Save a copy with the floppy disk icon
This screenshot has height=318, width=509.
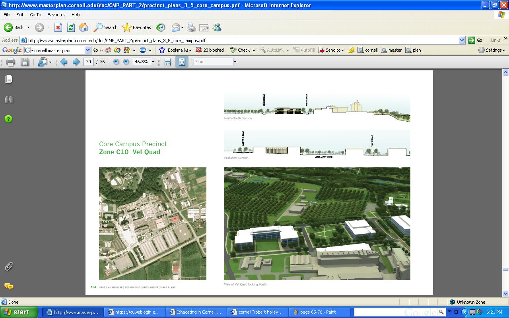pos(25,62)
